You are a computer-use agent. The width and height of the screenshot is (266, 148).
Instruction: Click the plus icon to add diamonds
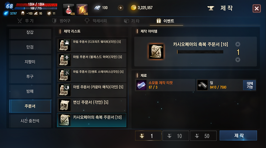tap(120, 8)
